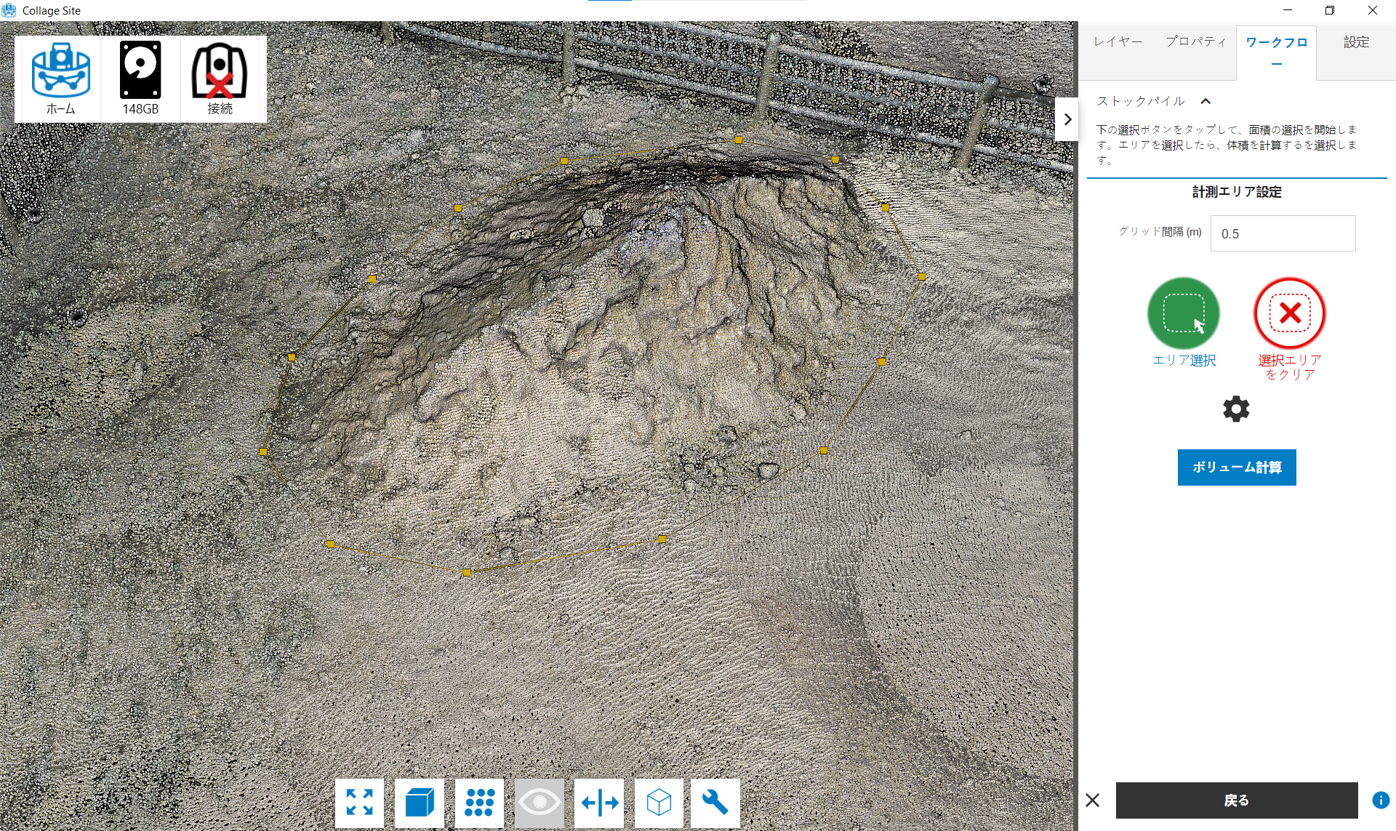
Task: Toggle the eye visibility button
Action: coord(539,803)
